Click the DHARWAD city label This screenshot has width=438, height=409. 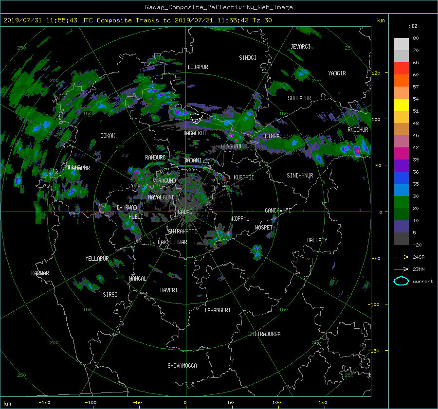pyautogui.click(x=127, y=208)
